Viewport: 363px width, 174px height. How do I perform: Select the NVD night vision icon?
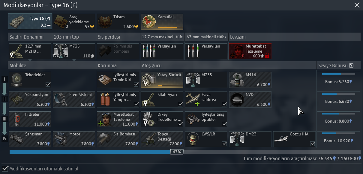pos(237,99)
